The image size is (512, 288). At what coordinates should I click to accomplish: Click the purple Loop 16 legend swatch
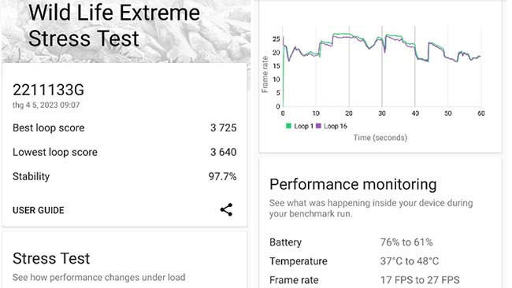coord(318,126)
